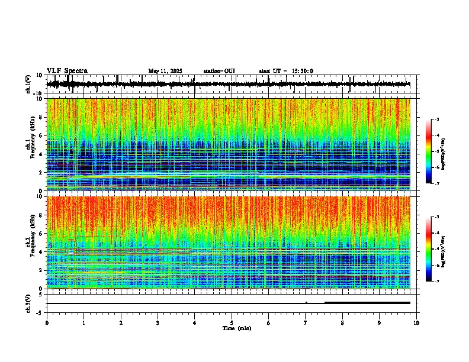
Task: Click time axis tick label "5"
Action: pos(232,322)
